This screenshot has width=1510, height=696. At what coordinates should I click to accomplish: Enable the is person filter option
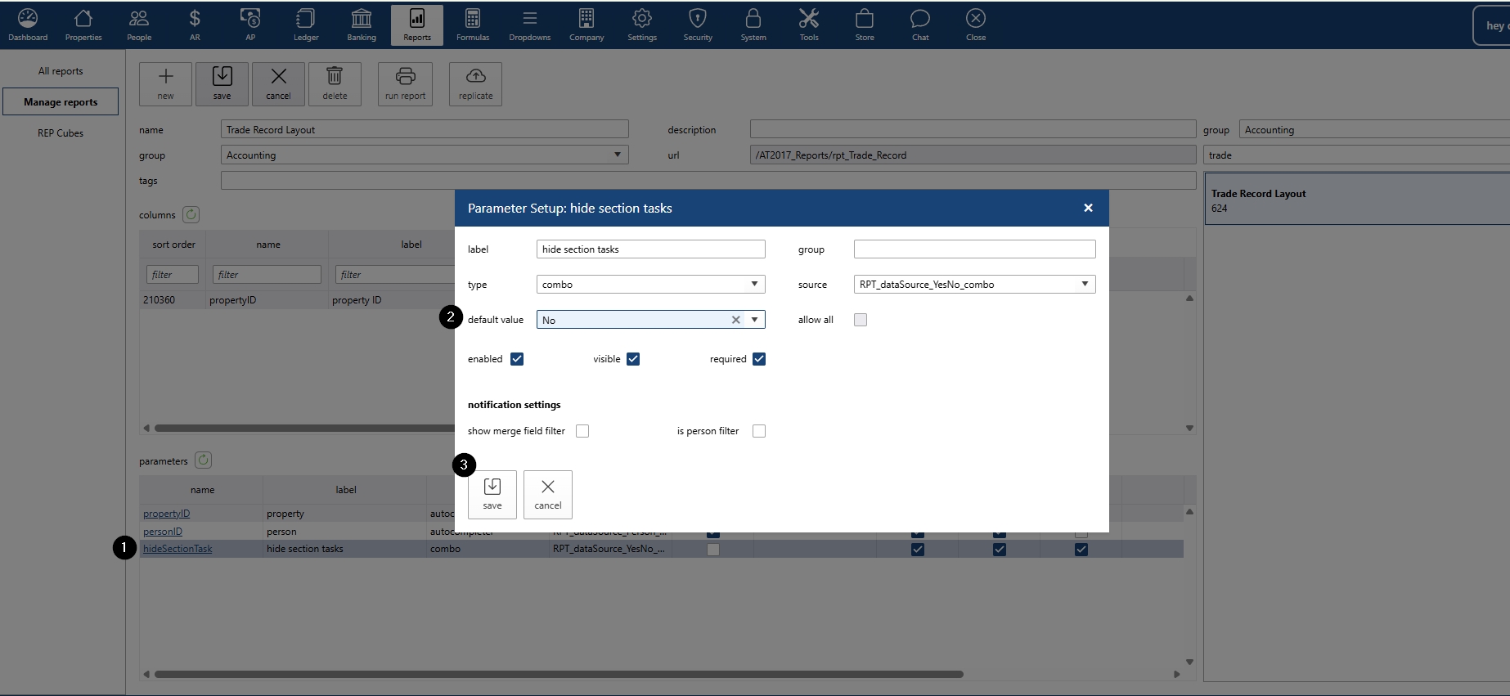(x=759, y=431)
